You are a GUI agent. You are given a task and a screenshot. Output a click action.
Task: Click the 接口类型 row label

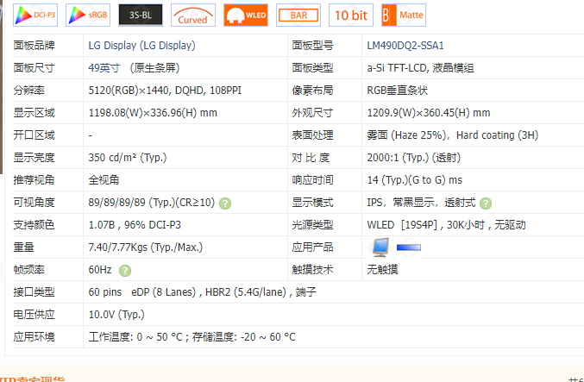pyautogui.click(x=34, y=292)
